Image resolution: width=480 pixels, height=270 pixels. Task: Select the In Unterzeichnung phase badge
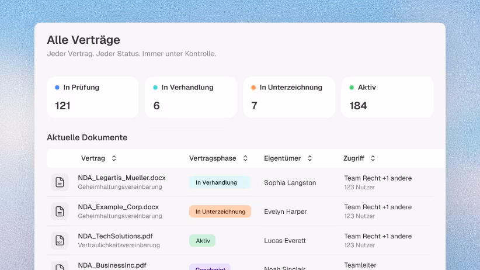(x=220, y=212)
